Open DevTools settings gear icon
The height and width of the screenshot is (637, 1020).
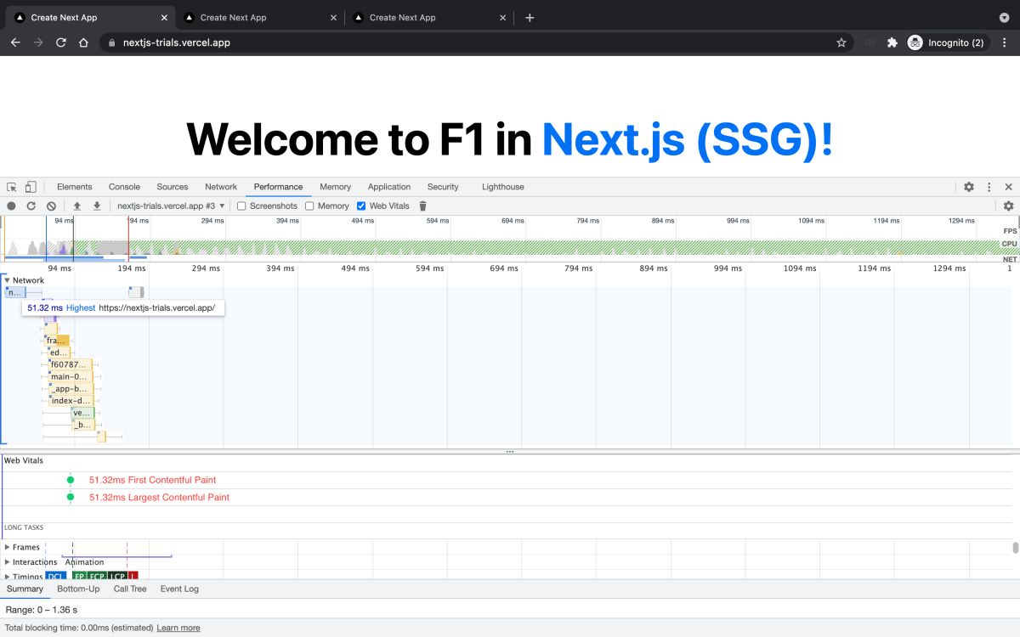click(x=969, y=187)
